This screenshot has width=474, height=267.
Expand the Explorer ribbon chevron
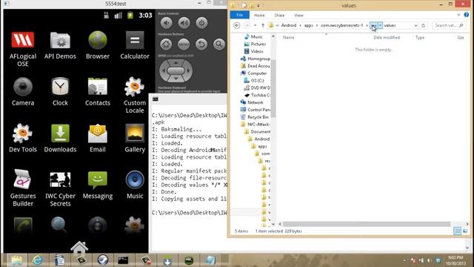point(458,15)
